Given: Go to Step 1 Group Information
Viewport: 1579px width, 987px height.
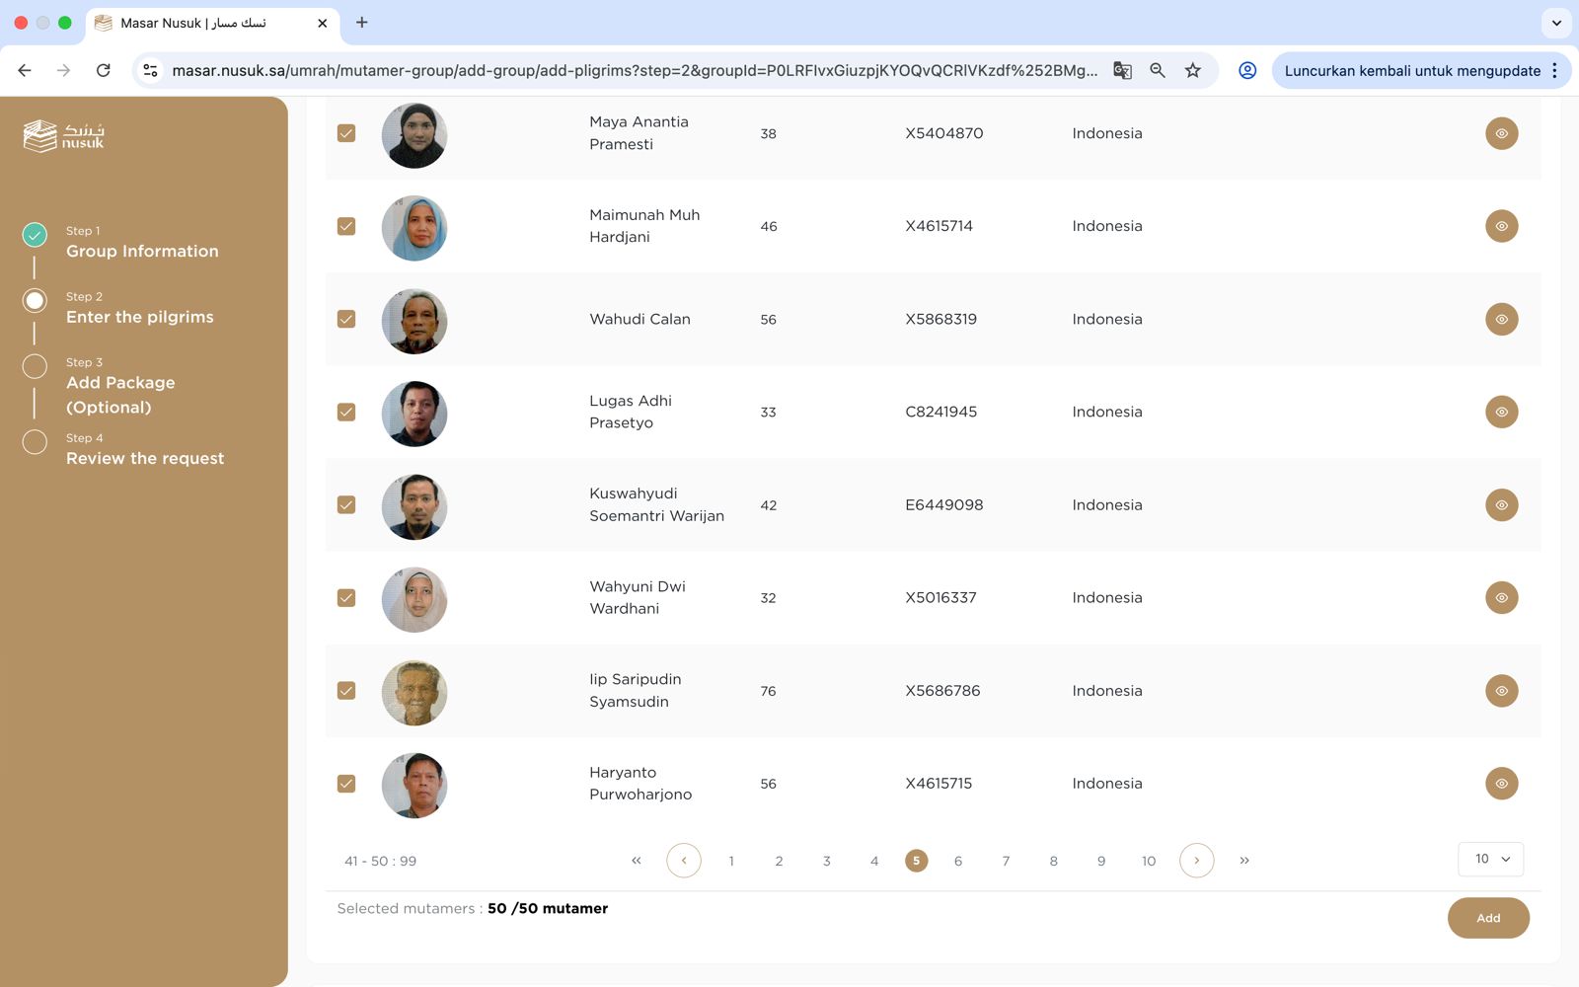Looking at the screenshot, I should 142,251.
